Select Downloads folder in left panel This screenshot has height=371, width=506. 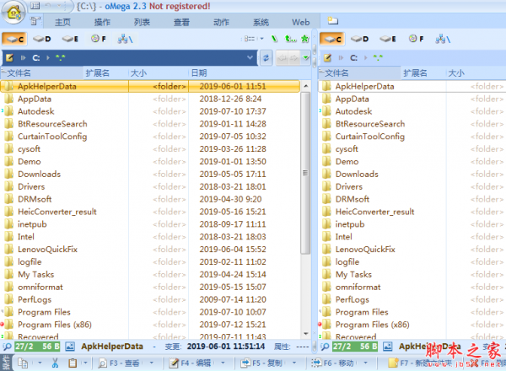pos(150,175)
